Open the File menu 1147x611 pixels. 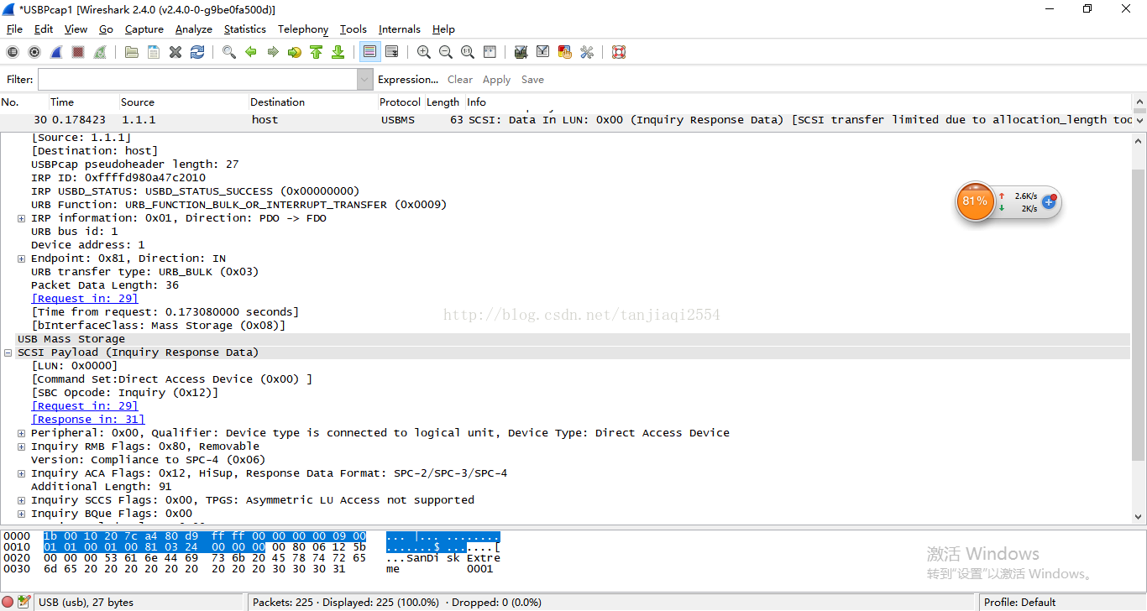(14, 29)
